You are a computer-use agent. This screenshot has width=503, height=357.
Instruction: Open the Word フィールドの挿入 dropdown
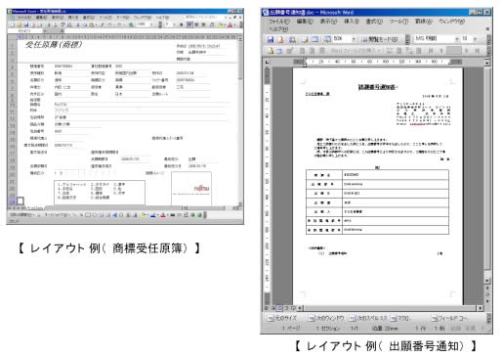[x=356, y=51]
